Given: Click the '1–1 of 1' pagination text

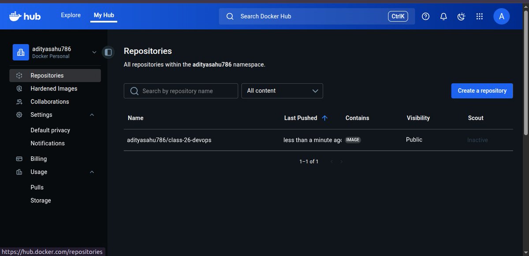Looking at the screenshot, I should (x=309, y=162).
